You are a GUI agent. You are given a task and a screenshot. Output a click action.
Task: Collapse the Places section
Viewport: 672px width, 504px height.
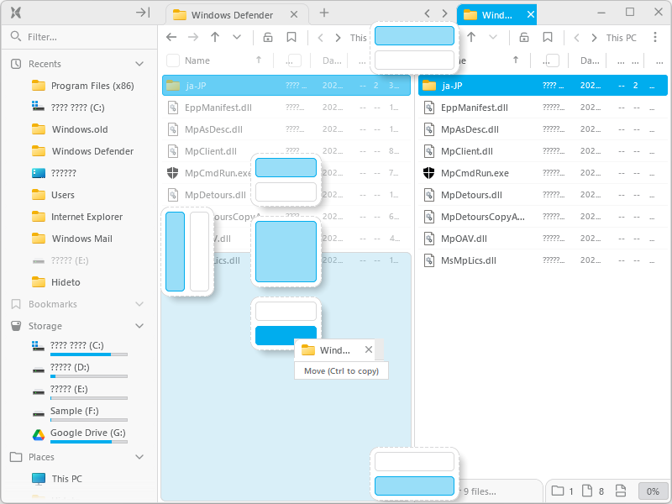click(139, 457)
